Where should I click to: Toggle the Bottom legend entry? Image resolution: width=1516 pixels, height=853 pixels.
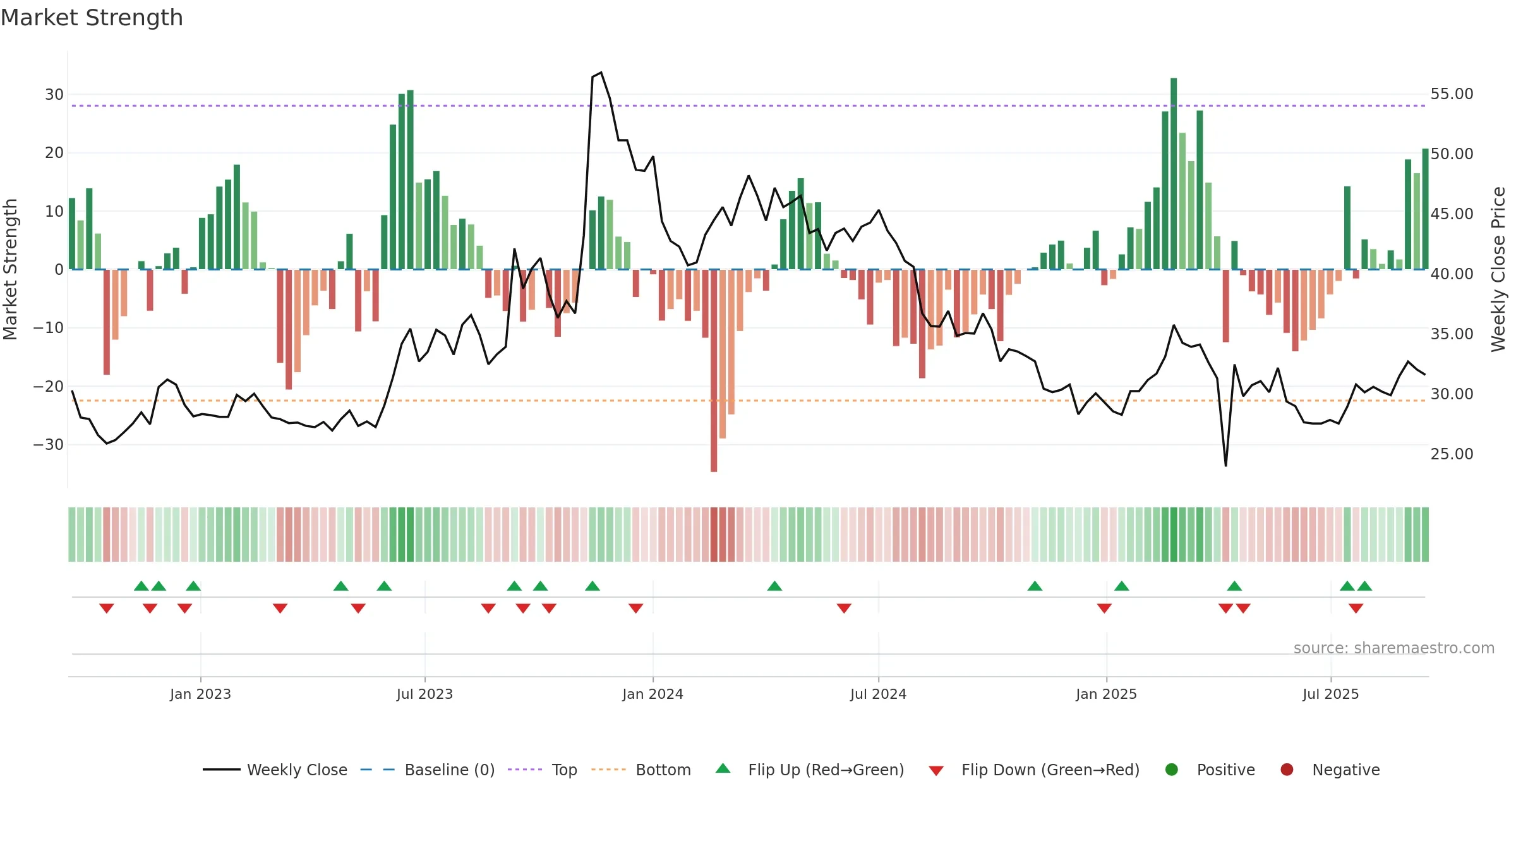tap(641, 770)
